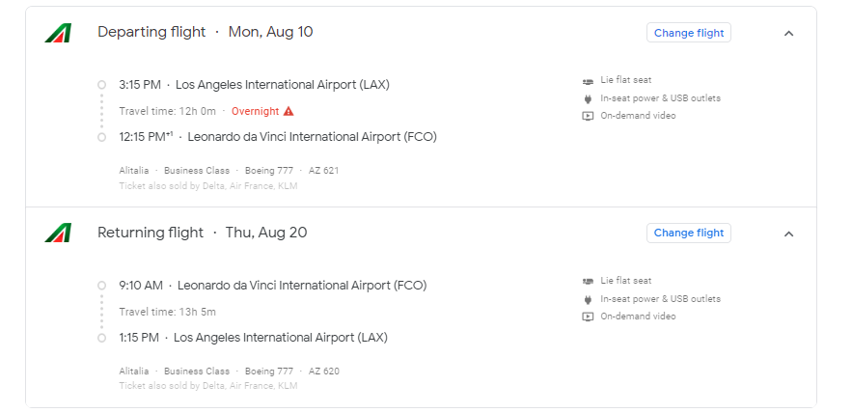
Task: Click the AZ 621 flight number text
Action: click(x=323, y=171)
